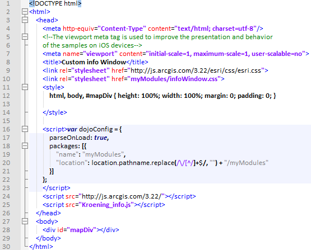The image size is (311, 250).
Task: Click the opening html tag
Action: (40, 12)
